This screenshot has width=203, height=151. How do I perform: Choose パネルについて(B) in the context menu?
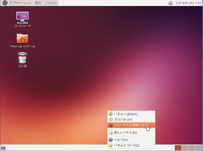coord(131,145)
